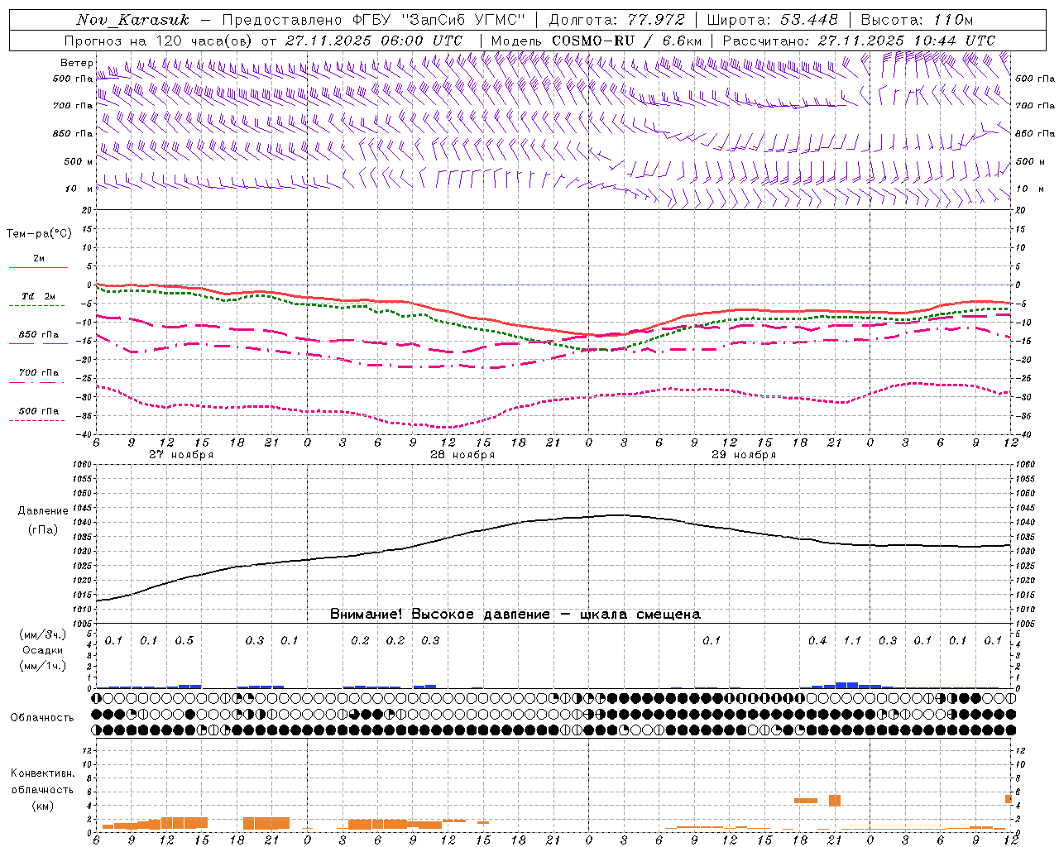This screenshot has width=1059, height=847.
Task: Click the forecast start time 27.11.2025 06:00 UTC
Action: tap(374, 41)
